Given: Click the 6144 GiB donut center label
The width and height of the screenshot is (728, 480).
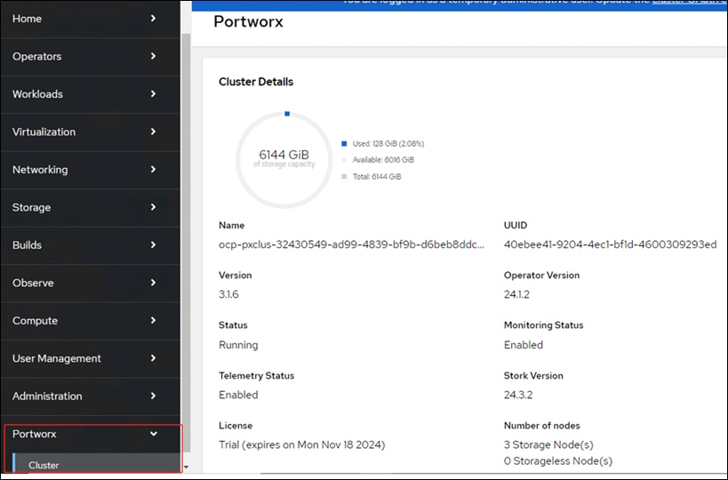Looking at the screenshot, I should click(284, 155).
